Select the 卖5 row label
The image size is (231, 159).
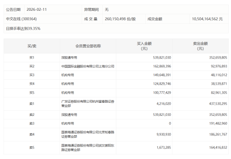(x=32, y=147)
